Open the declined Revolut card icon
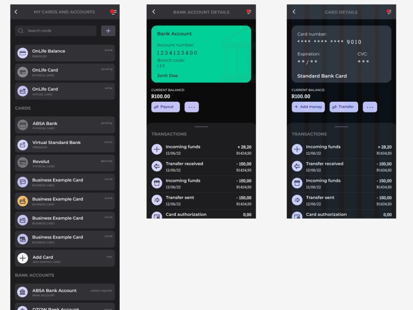 [x=23, y=162]
